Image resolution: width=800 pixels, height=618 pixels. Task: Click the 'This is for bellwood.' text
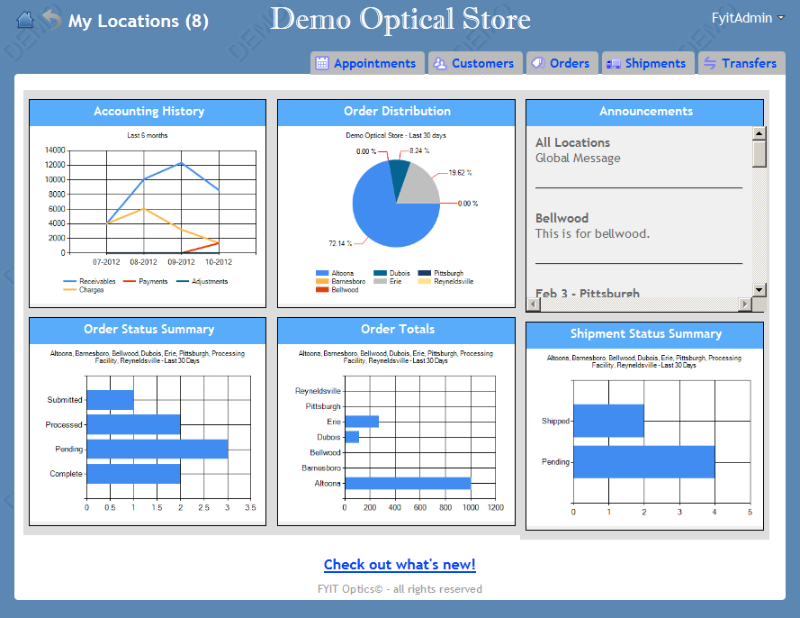point(592,234)
